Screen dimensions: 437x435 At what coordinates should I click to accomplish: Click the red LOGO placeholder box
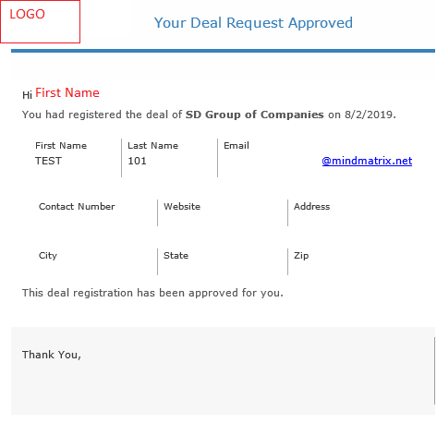click(40, 21)
